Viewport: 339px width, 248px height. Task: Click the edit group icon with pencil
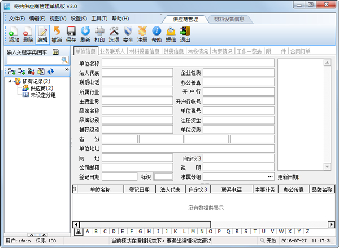(x=41, y=72)
